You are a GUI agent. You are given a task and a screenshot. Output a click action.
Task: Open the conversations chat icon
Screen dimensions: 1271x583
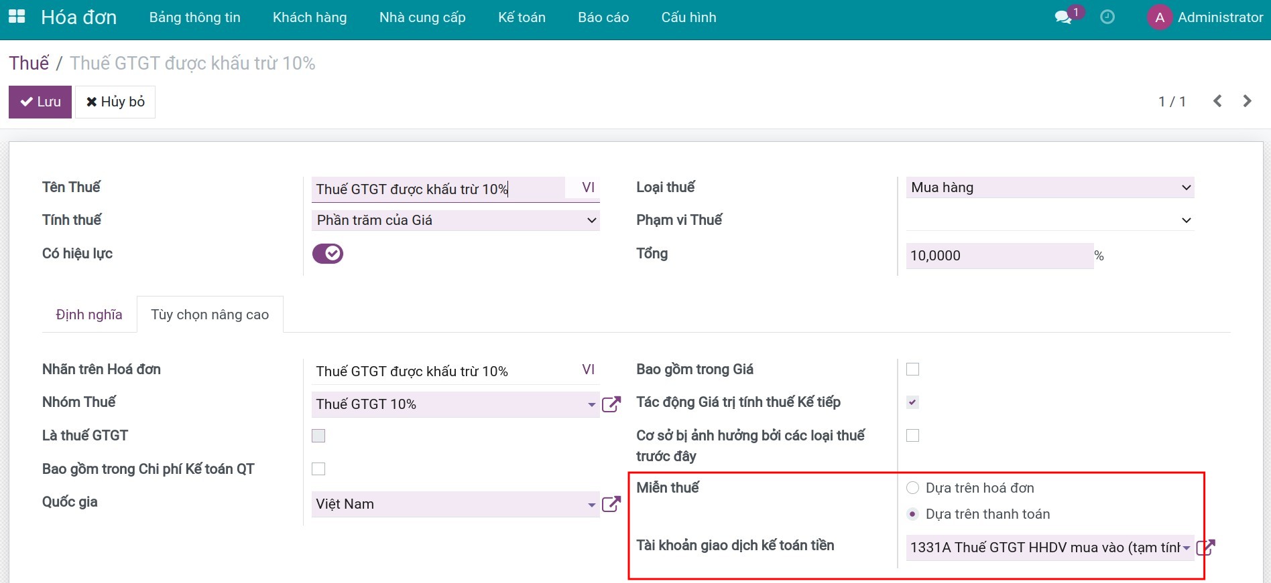pos(1063,17)
